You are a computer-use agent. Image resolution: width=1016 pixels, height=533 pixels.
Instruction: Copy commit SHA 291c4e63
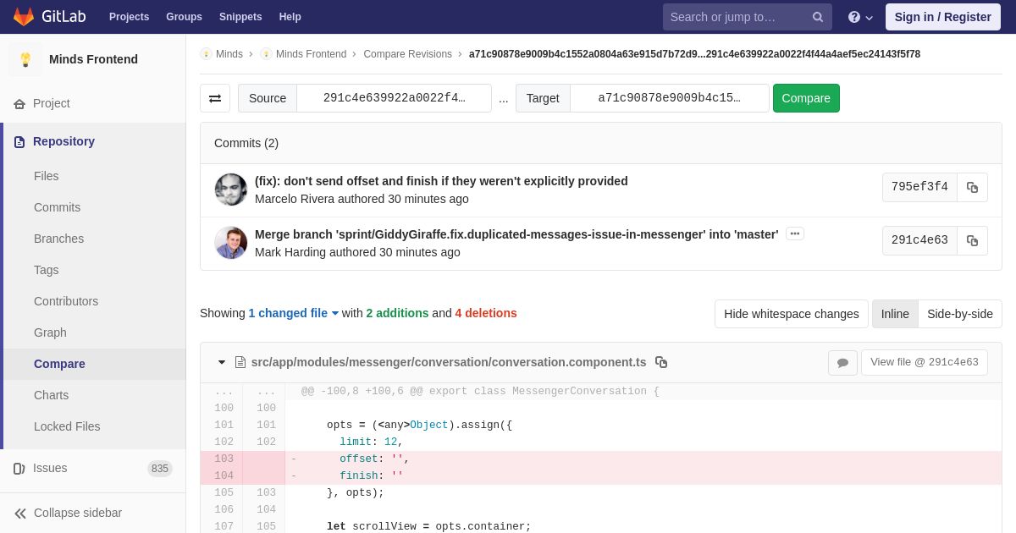(972, 240)
